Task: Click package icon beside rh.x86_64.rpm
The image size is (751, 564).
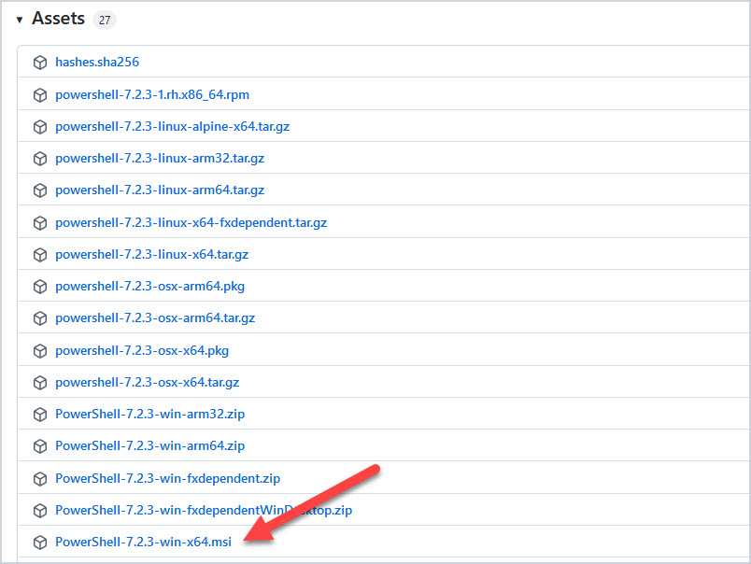Action: coord(40,95)
